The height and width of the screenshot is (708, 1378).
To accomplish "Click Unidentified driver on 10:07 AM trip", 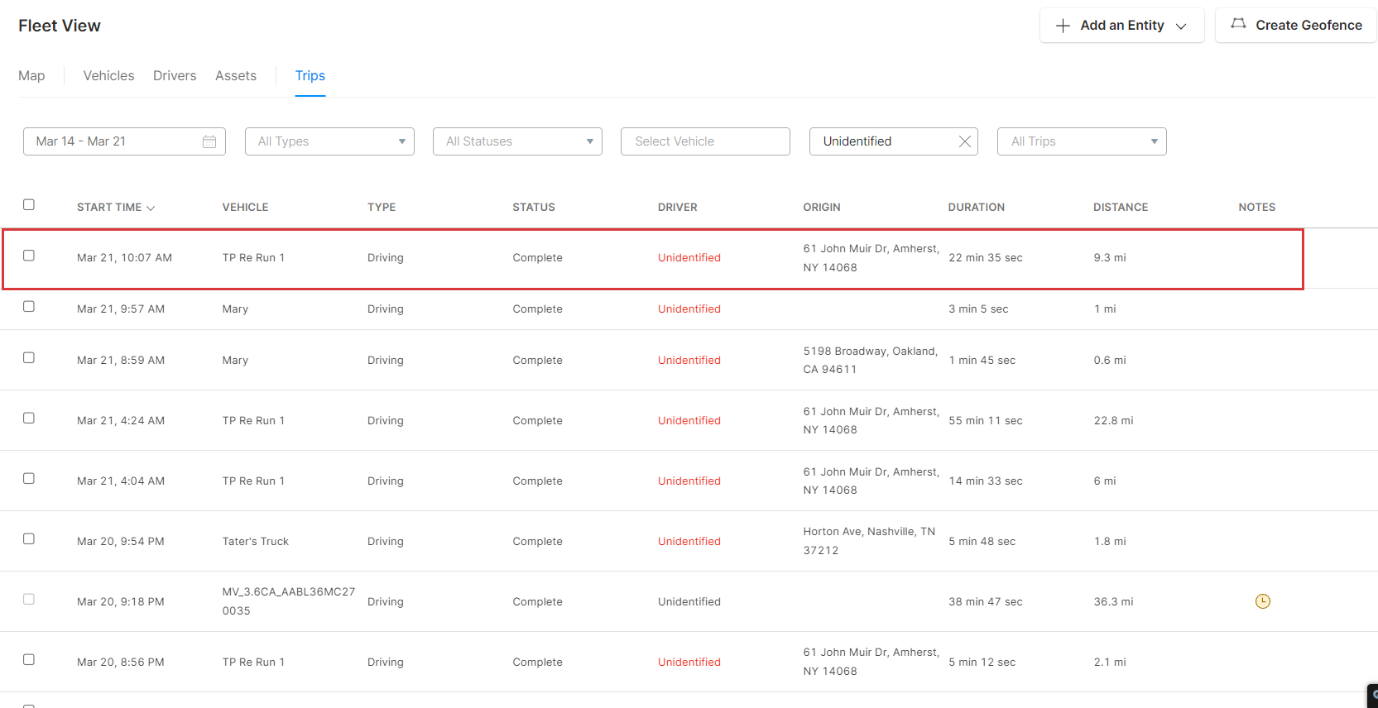I will pyautogui.click(x=689, y=258).
